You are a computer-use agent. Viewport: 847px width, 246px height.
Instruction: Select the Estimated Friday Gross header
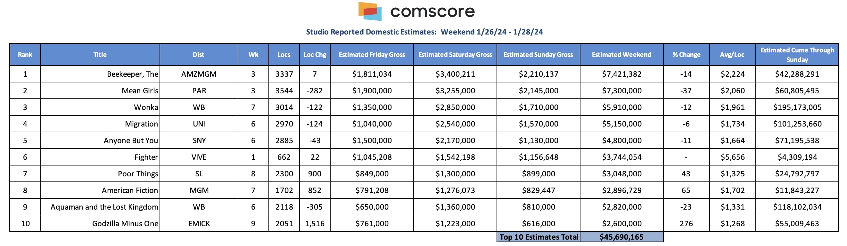tap(372, 54)
